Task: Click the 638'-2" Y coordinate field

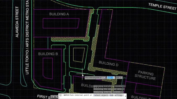Action: click(x=119, y=78)
